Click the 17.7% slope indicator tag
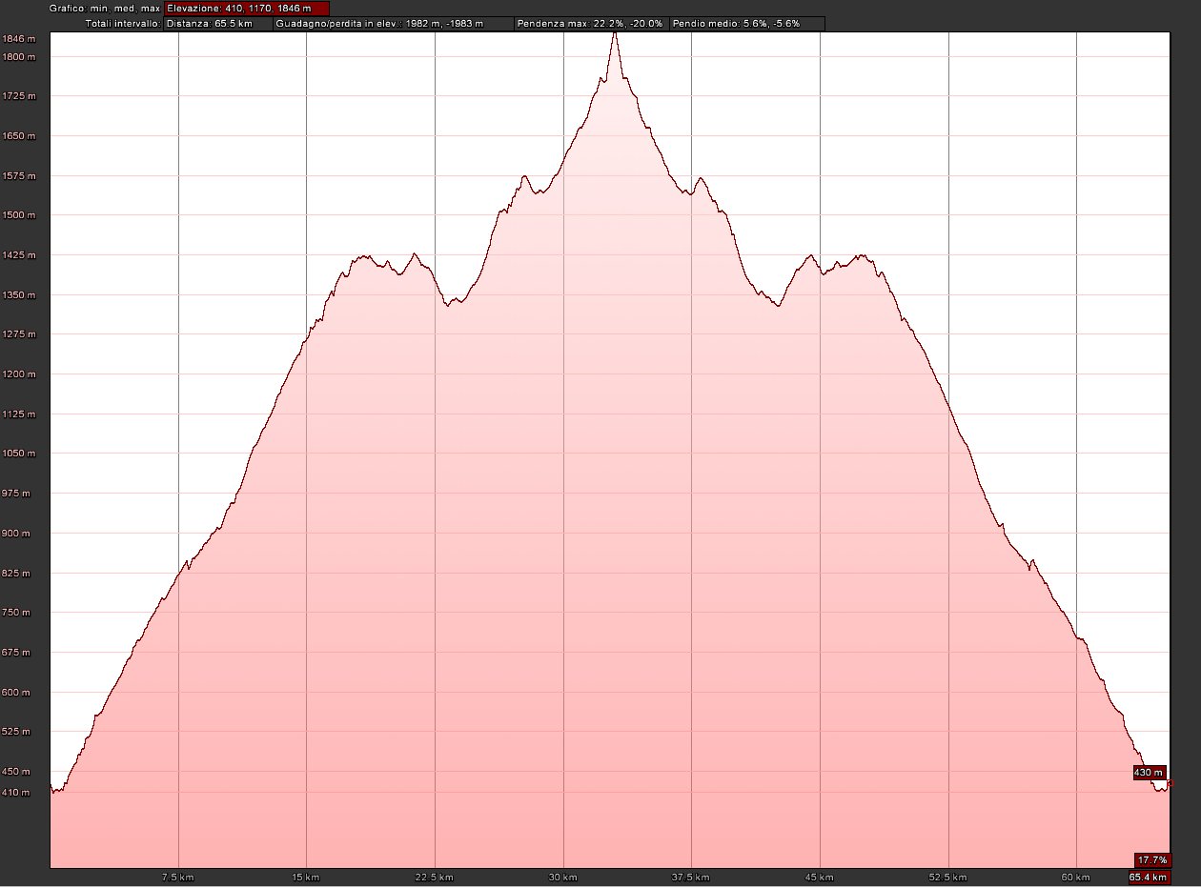This screenshot has width=1201, height=888. pos(1151,859)
